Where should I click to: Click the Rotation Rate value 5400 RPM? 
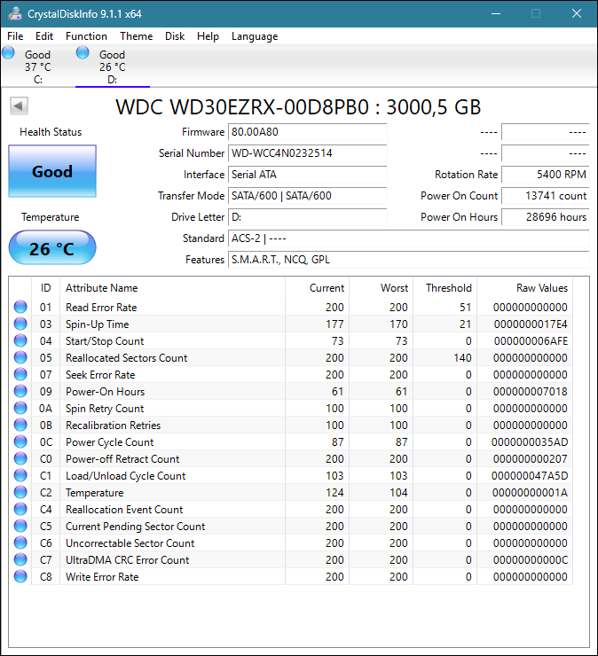[x=546, y=175]
